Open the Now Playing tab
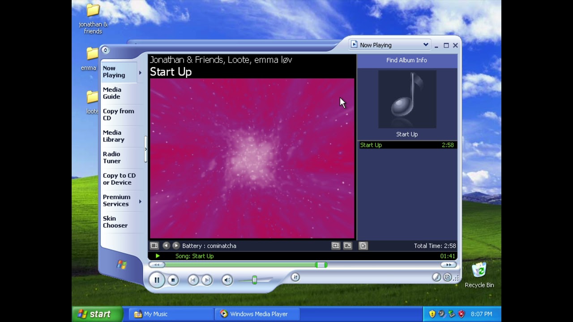 point(119,72)
